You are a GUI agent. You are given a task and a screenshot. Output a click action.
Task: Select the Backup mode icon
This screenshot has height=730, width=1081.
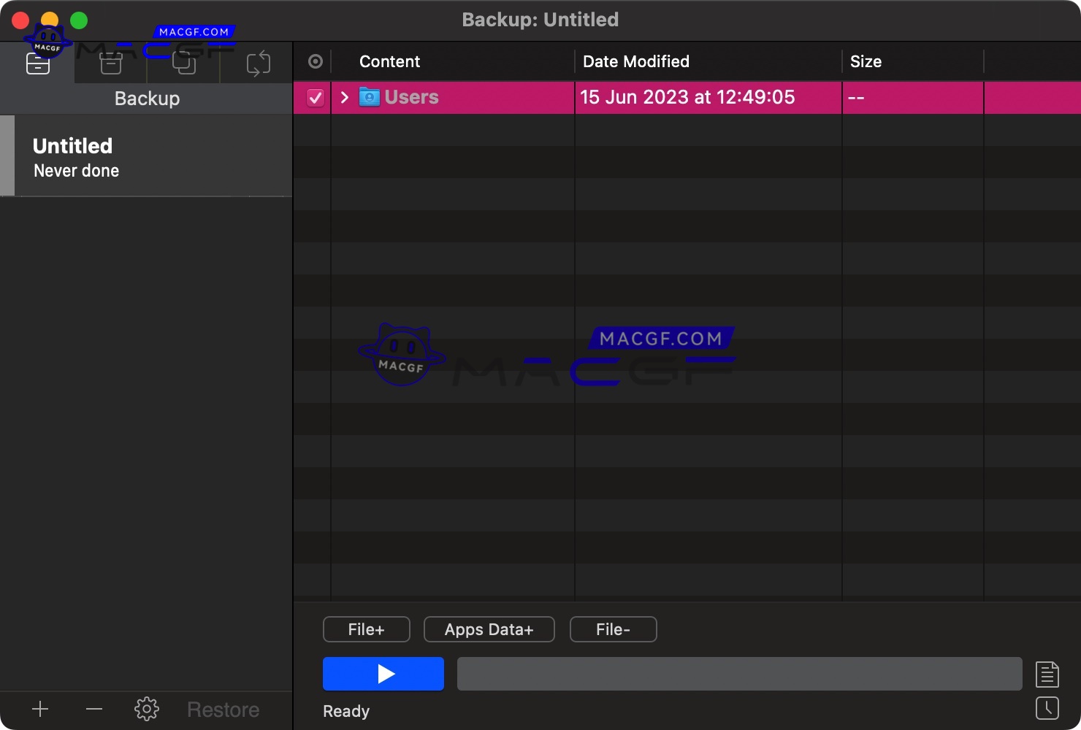(37, 63)
